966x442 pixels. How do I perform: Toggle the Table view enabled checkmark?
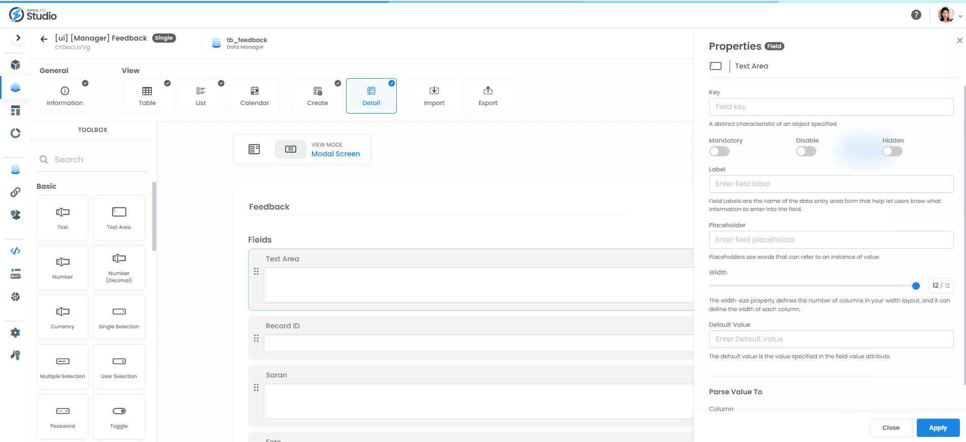(167, 83)
